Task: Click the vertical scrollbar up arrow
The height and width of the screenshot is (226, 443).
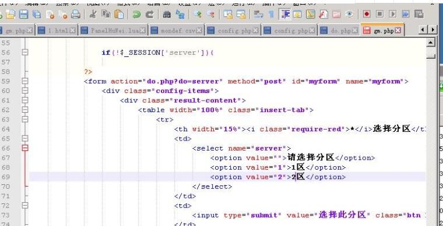Action: [431, 43]
